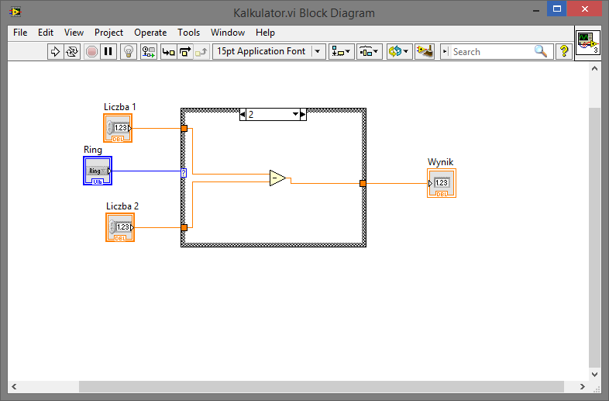This screenshot has height=401, width=609.
Task: Toggle Retain Wire Values button
Action: pos(149,52)
